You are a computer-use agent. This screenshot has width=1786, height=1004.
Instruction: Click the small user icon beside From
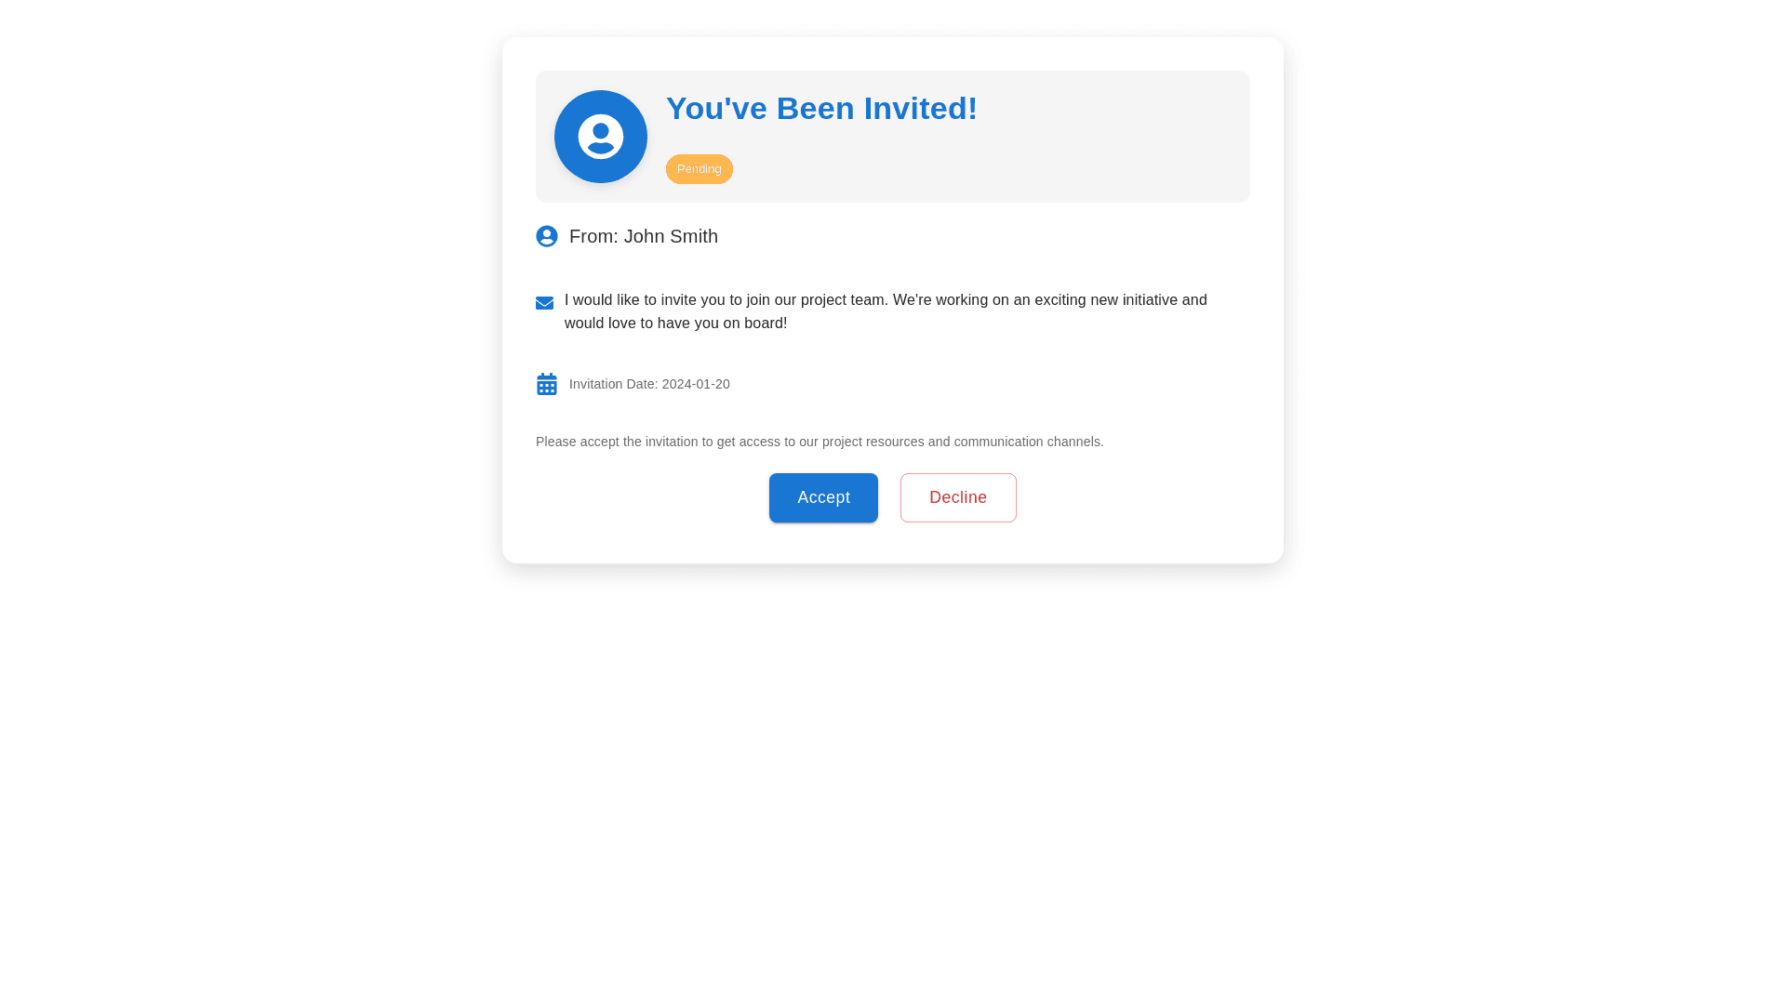click(x=547, y=236)
